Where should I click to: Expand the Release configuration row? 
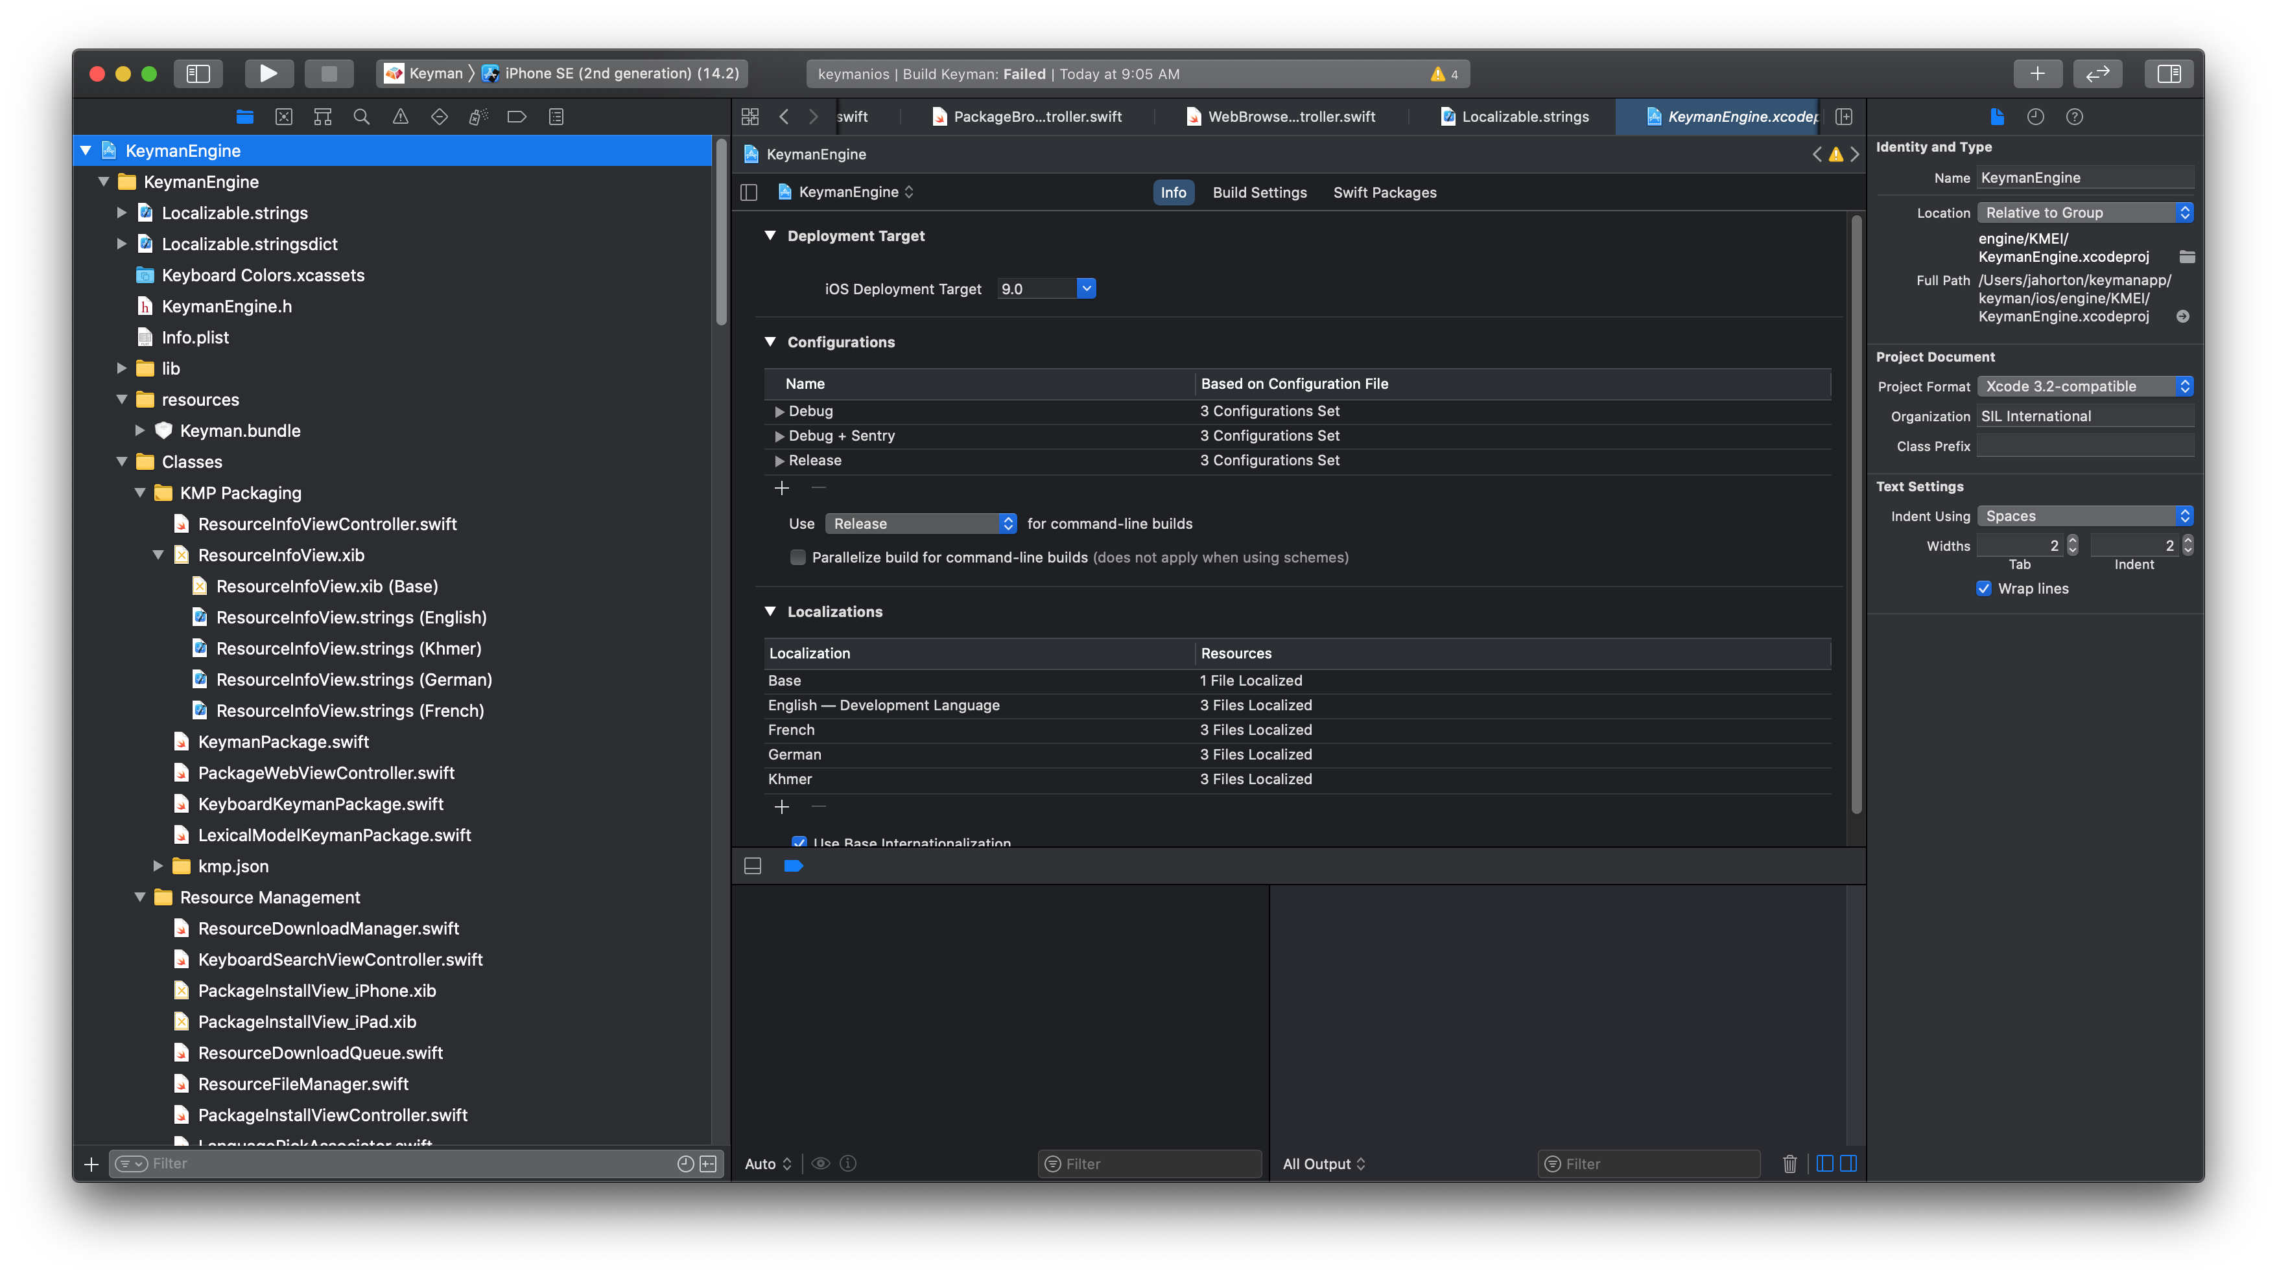(779, 461)
